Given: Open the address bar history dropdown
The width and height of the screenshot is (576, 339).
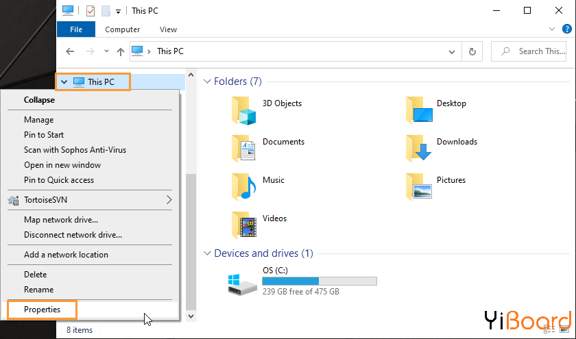Looking at the screenshot, I should tap(452, 52).
